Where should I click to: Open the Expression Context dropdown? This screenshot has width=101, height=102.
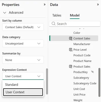pos(23,76)
